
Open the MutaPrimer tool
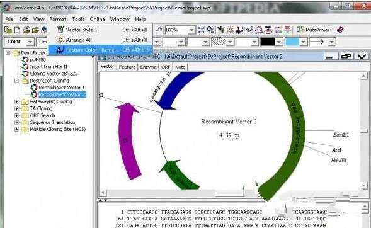tap(313, 30)
